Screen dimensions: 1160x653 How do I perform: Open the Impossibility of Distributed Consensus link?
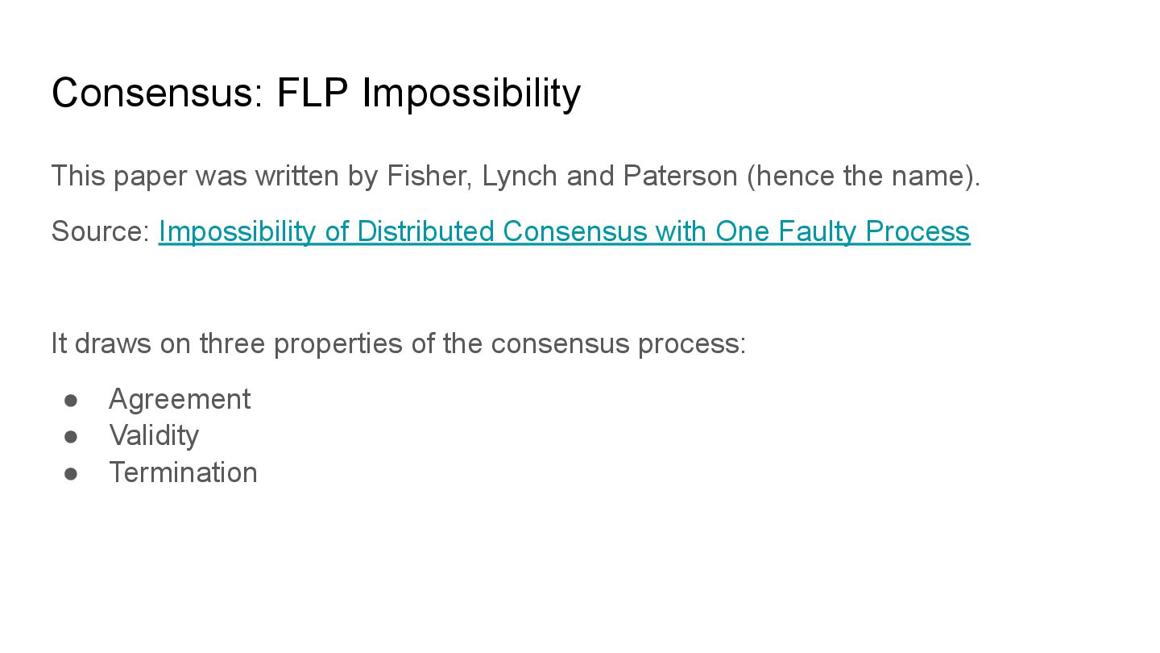[564, 231]
